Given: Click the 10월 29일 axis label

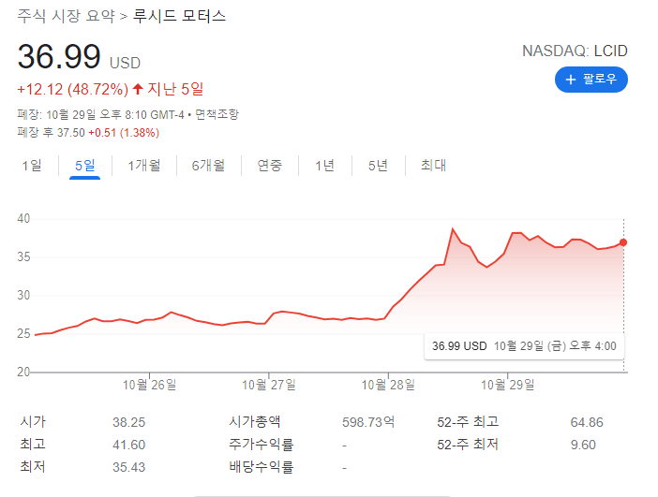Looking at the screenshot, I should [x=508, y=385].
